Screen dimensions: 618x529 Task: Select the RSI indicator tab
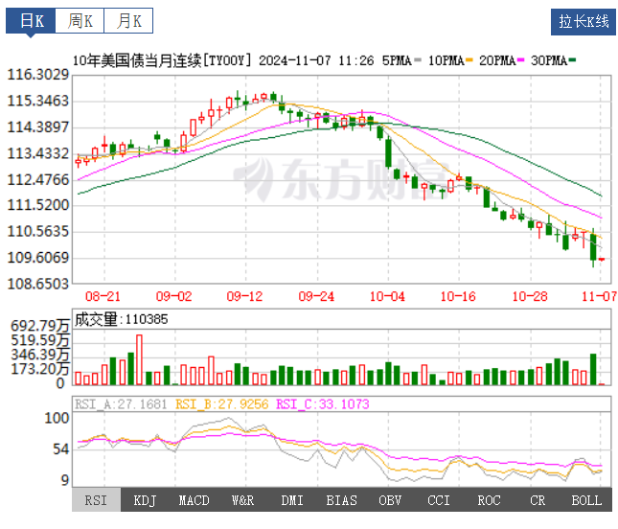(x=96, y=500)
